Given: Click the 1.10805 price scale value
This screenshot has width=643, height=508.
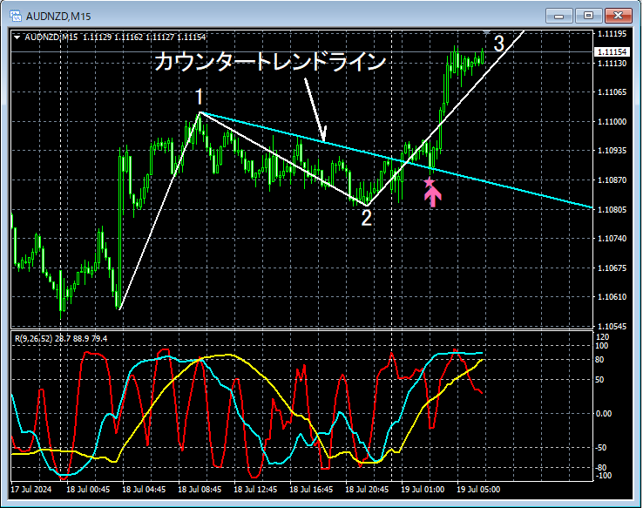Looking at the screenshot, I should point(613,209).
